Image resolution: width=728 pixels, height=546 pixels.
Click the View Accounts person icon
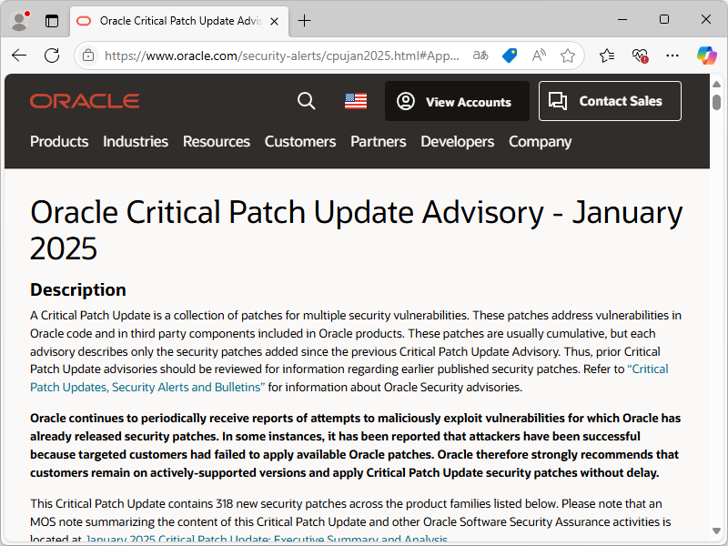click(405, 101)
